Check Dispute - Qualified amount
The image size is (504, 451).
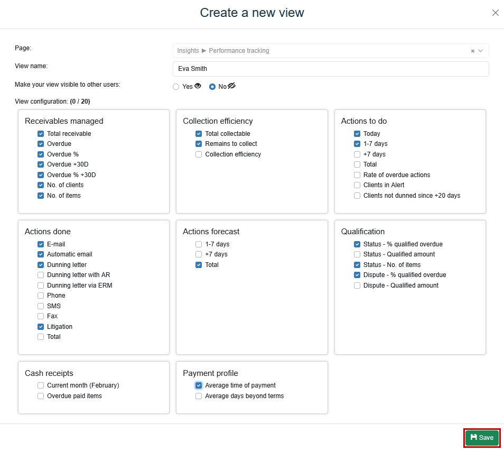click(x=357, y=286)
